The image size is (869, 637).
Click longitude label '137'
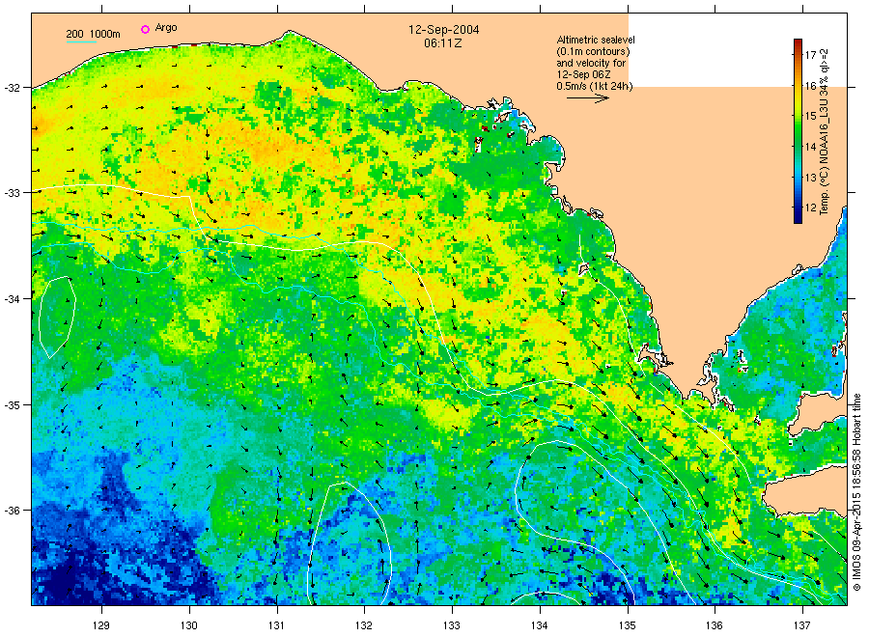pos(802,626)
